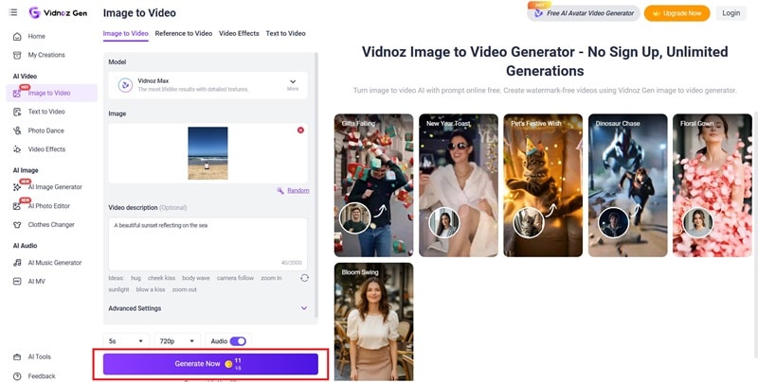Viewport: 758px width, 382px height.
Task: Insert the 'blow a kiss' idea
Action: (151, 289)
